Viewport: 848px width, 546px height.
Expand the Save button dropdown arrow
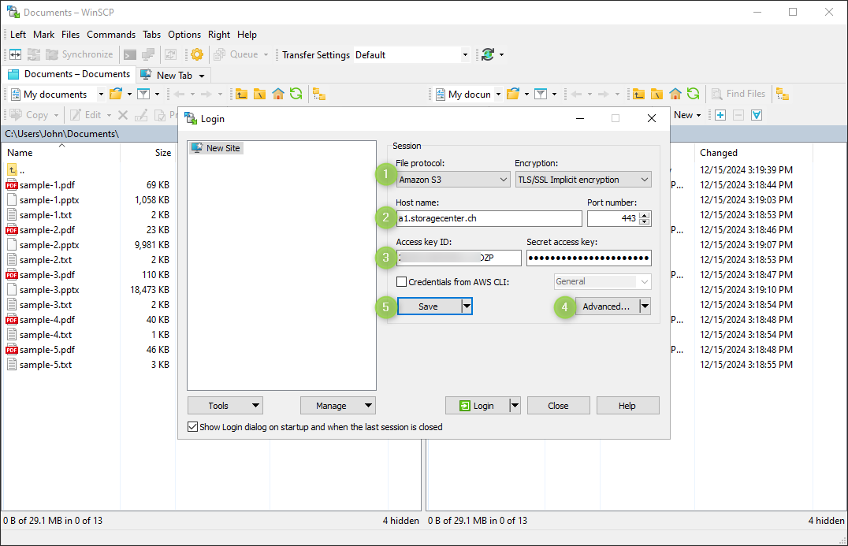coord(467,306)
